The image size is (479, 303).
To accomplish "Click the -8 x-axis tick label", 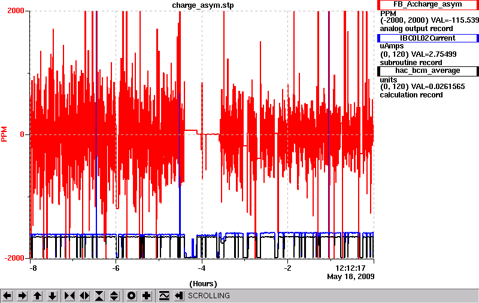I will (33, 268).
